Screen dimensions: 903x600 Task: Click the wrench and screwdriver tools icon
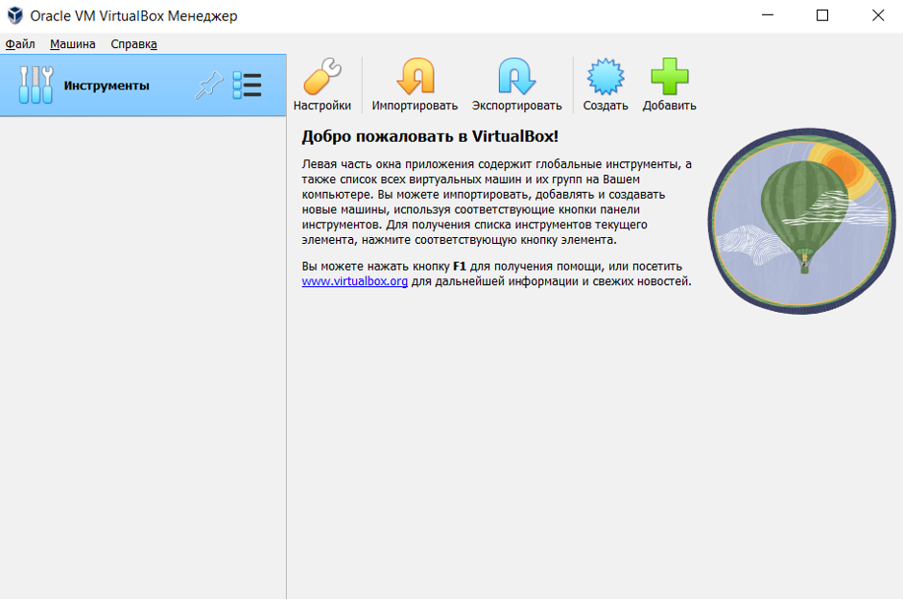click(36, 85)
